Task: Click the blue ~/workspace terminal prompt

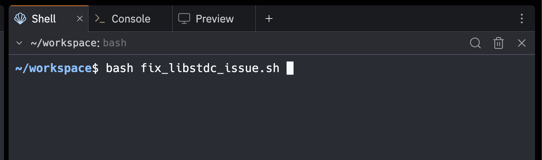Action: (54, 68)
